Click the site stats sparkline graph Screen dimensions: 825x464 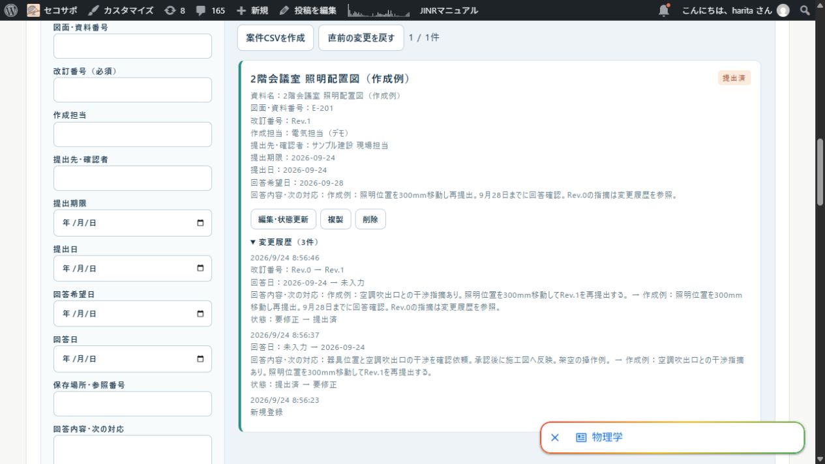(379, 10)
